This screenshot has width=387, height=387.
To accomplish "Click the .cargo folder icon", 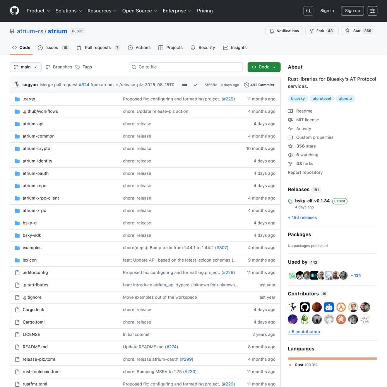I will point(17,99).
